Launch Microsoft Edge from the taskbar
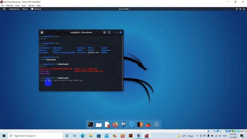The width and height of the screenshot is (247, 139). click(x=83, y=136)
